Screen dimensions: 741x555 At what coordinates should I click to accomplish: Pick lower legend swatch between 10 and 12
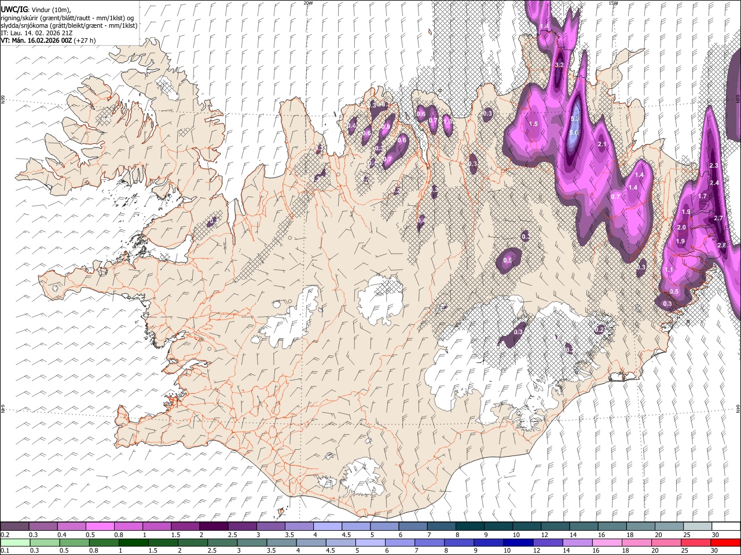(x=519, y=542)
